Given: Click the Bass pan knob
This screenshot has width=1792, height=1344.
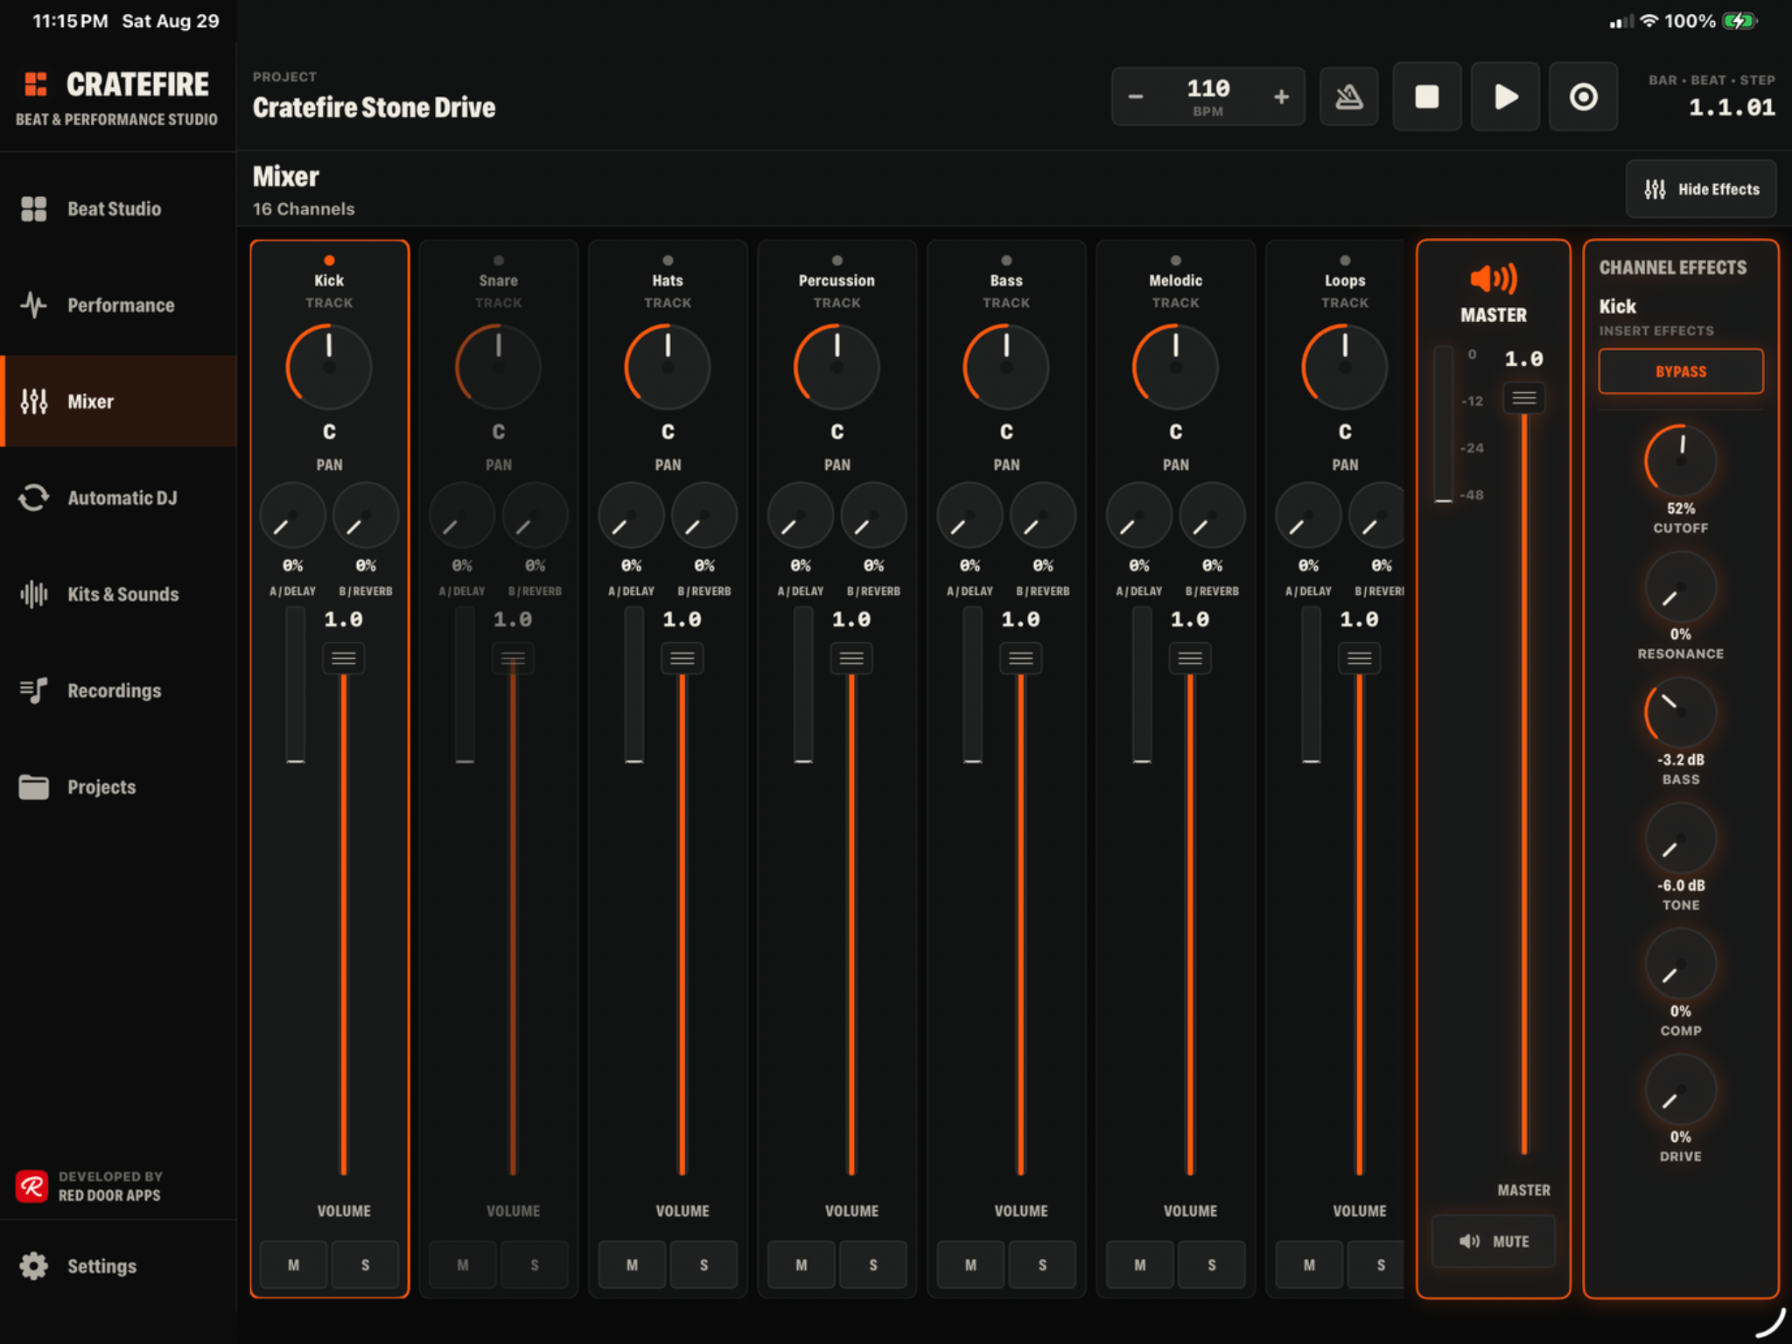Looking at the screenshot, I should click(x=1006, y=367).
